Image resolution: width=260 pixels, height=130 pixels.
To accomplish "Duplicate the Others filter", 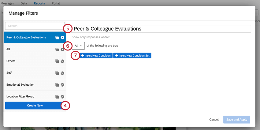I will click(57, 61).
